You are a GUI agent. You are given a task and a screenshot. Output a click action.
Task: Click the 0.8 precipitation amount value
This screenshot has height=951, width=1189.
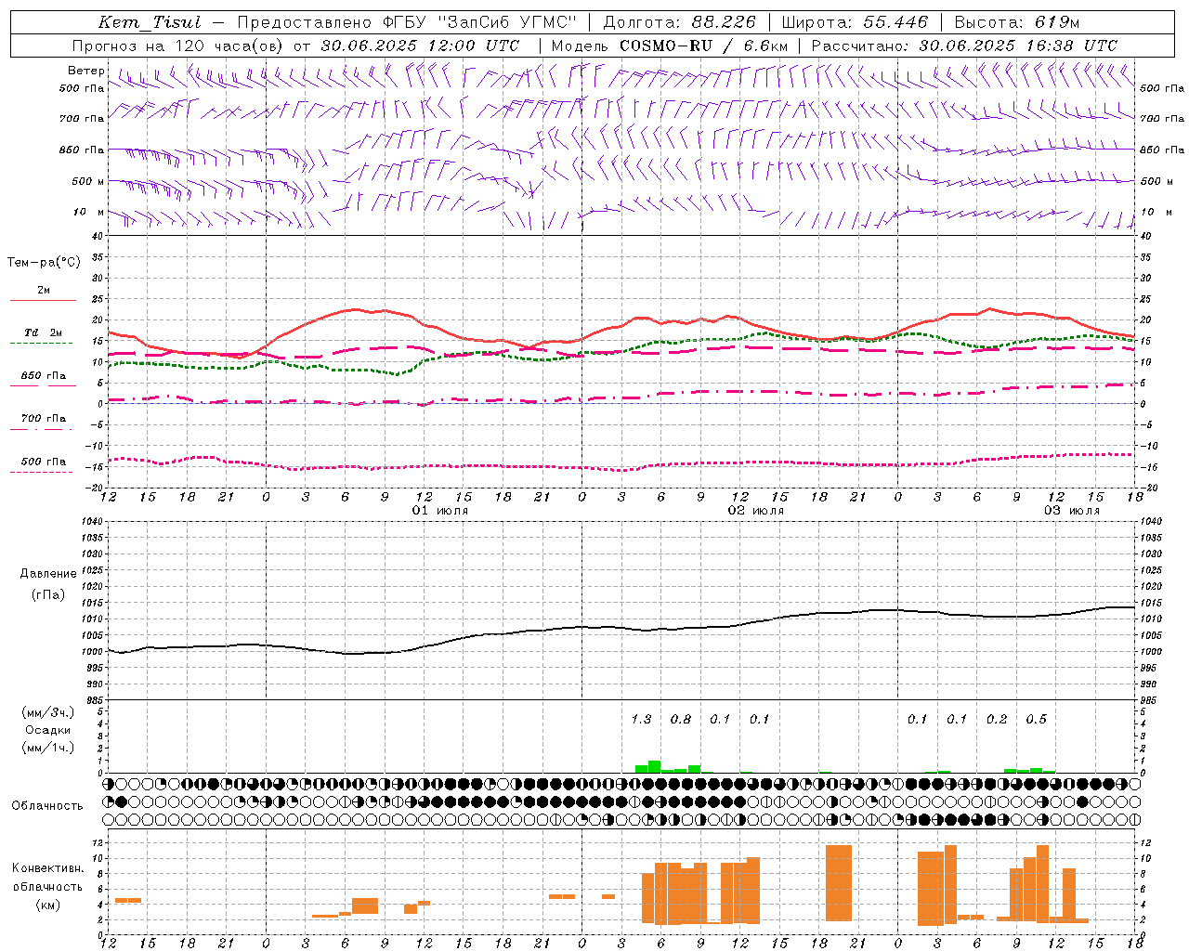pos(681,719)
